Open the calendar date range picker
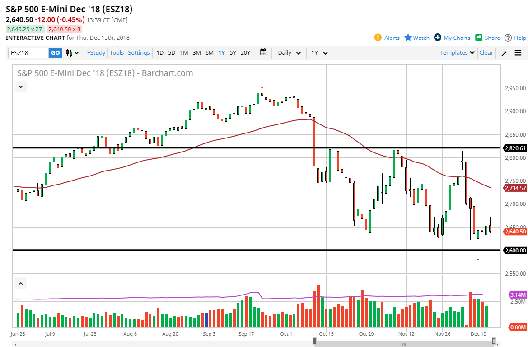Image resolution: width=528 pixels, height=347 pixels. (x=263, y=52)
